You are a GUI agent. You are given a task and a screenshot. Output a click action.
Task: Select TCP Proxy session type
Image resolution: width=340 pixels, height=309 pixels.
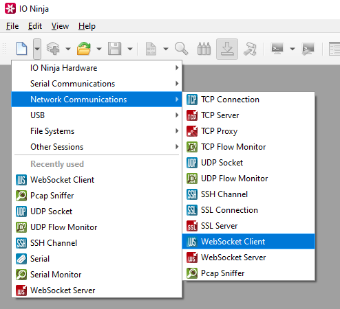click(x=248, y=131)
